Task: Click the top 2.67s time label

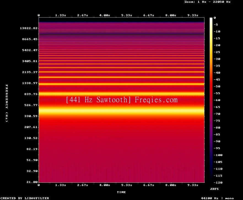Action: tap(83, 15)
